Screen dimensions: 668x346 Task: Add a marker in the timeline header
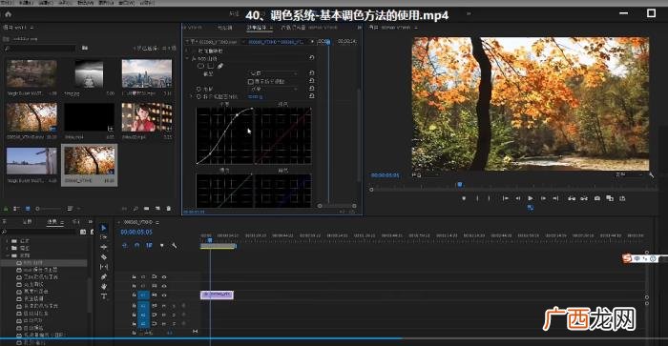coord(161,246)
